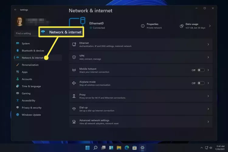This screenshot has height=152, width=228.
Task: Open Data usage via its chevron
Action: 210,26
